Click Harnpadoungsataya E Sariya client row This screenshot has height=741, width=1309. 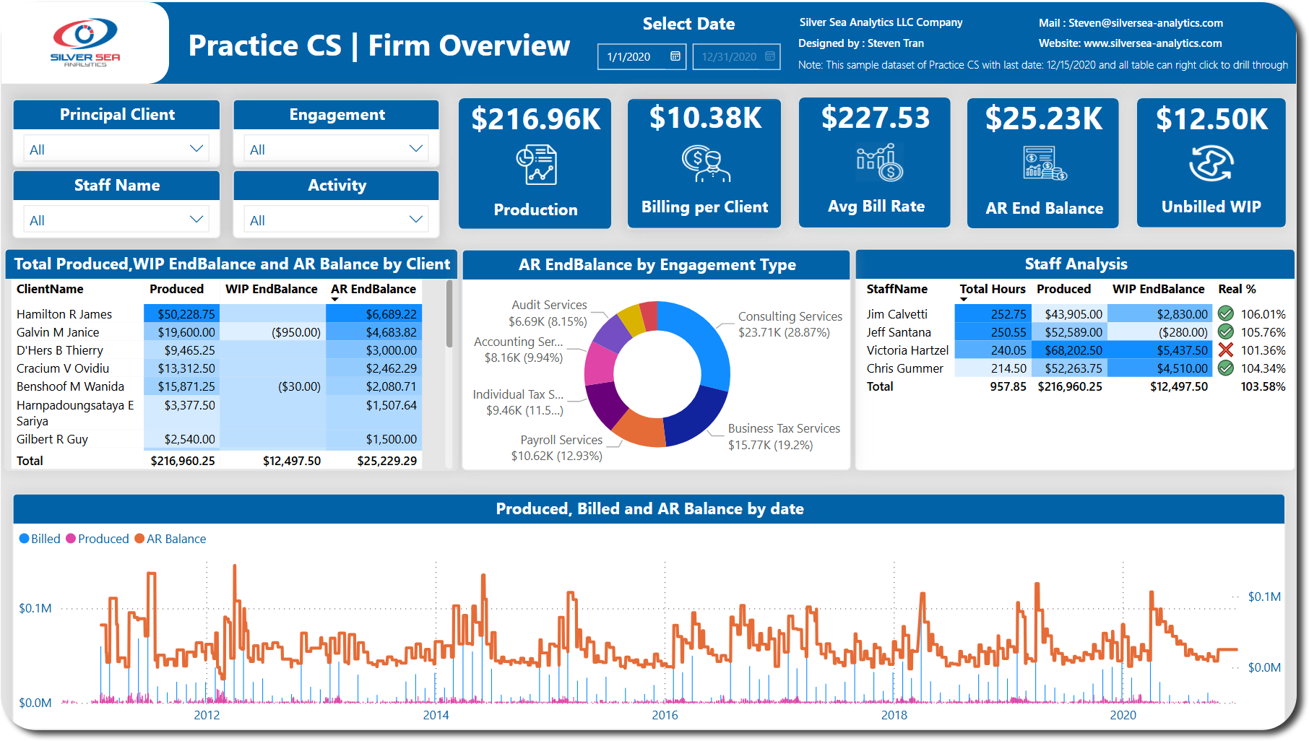coord(218,413)
